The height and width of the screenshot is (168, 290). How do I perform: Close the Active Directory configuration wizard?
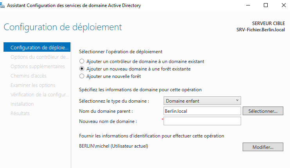coord(283,5)
